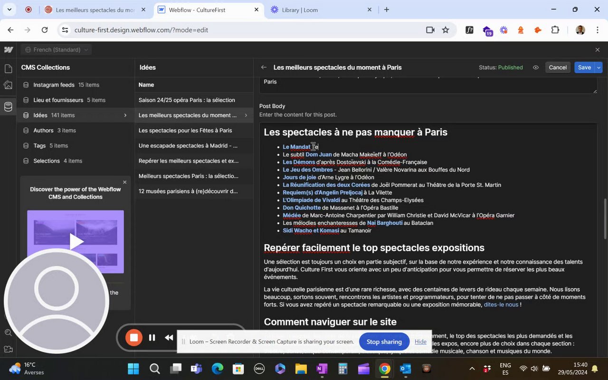Open the French (Standard) locale dropdown
Screen dimensions: 608x380
coord(57,49)
